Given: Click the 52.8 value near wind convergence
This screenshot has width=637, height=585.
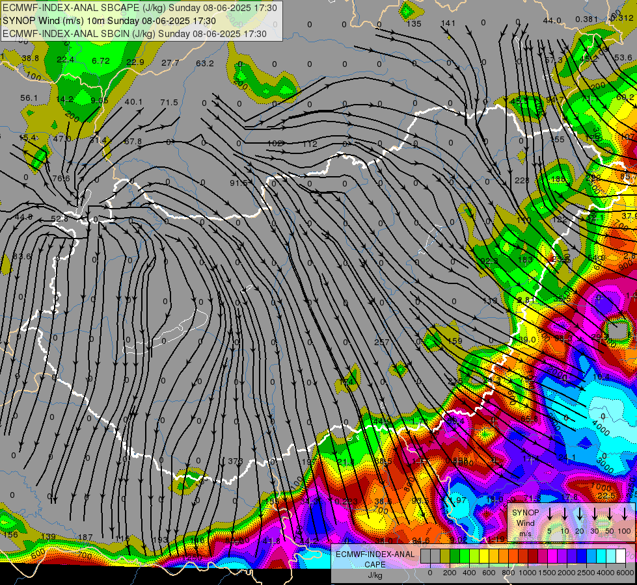Looking at the screenshot, I should (60, 219).
